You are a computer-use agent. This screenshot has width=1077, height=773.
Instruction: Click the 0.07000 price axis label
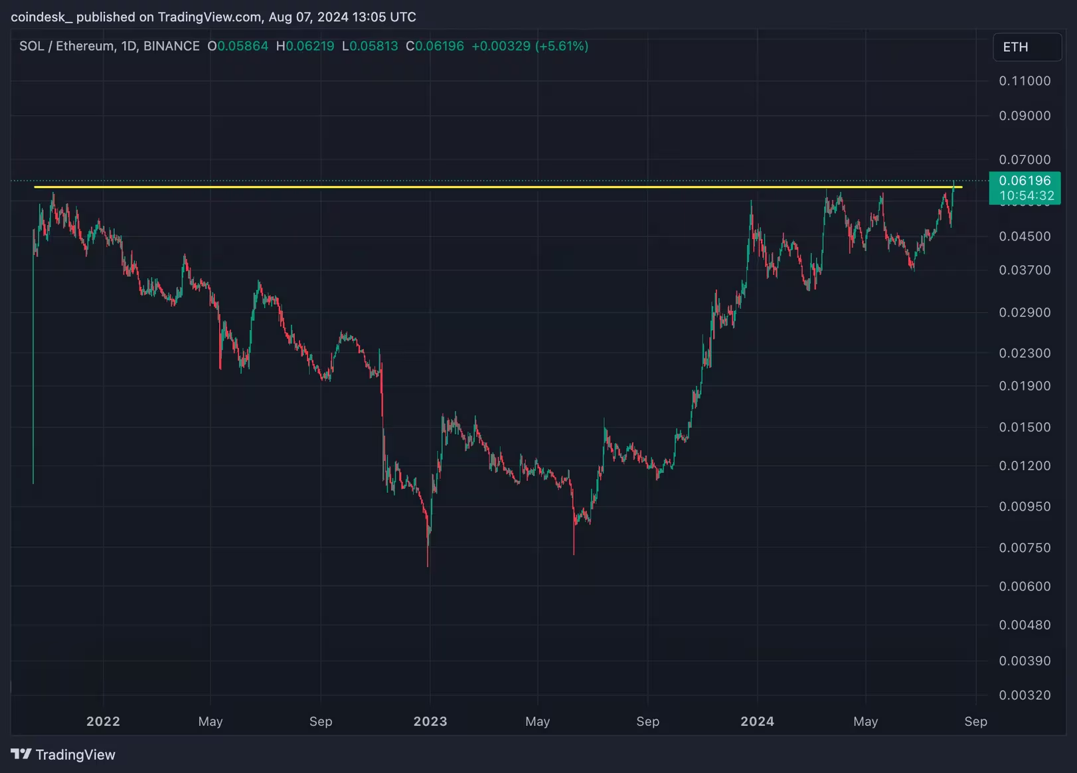(x=1025, y=159)
